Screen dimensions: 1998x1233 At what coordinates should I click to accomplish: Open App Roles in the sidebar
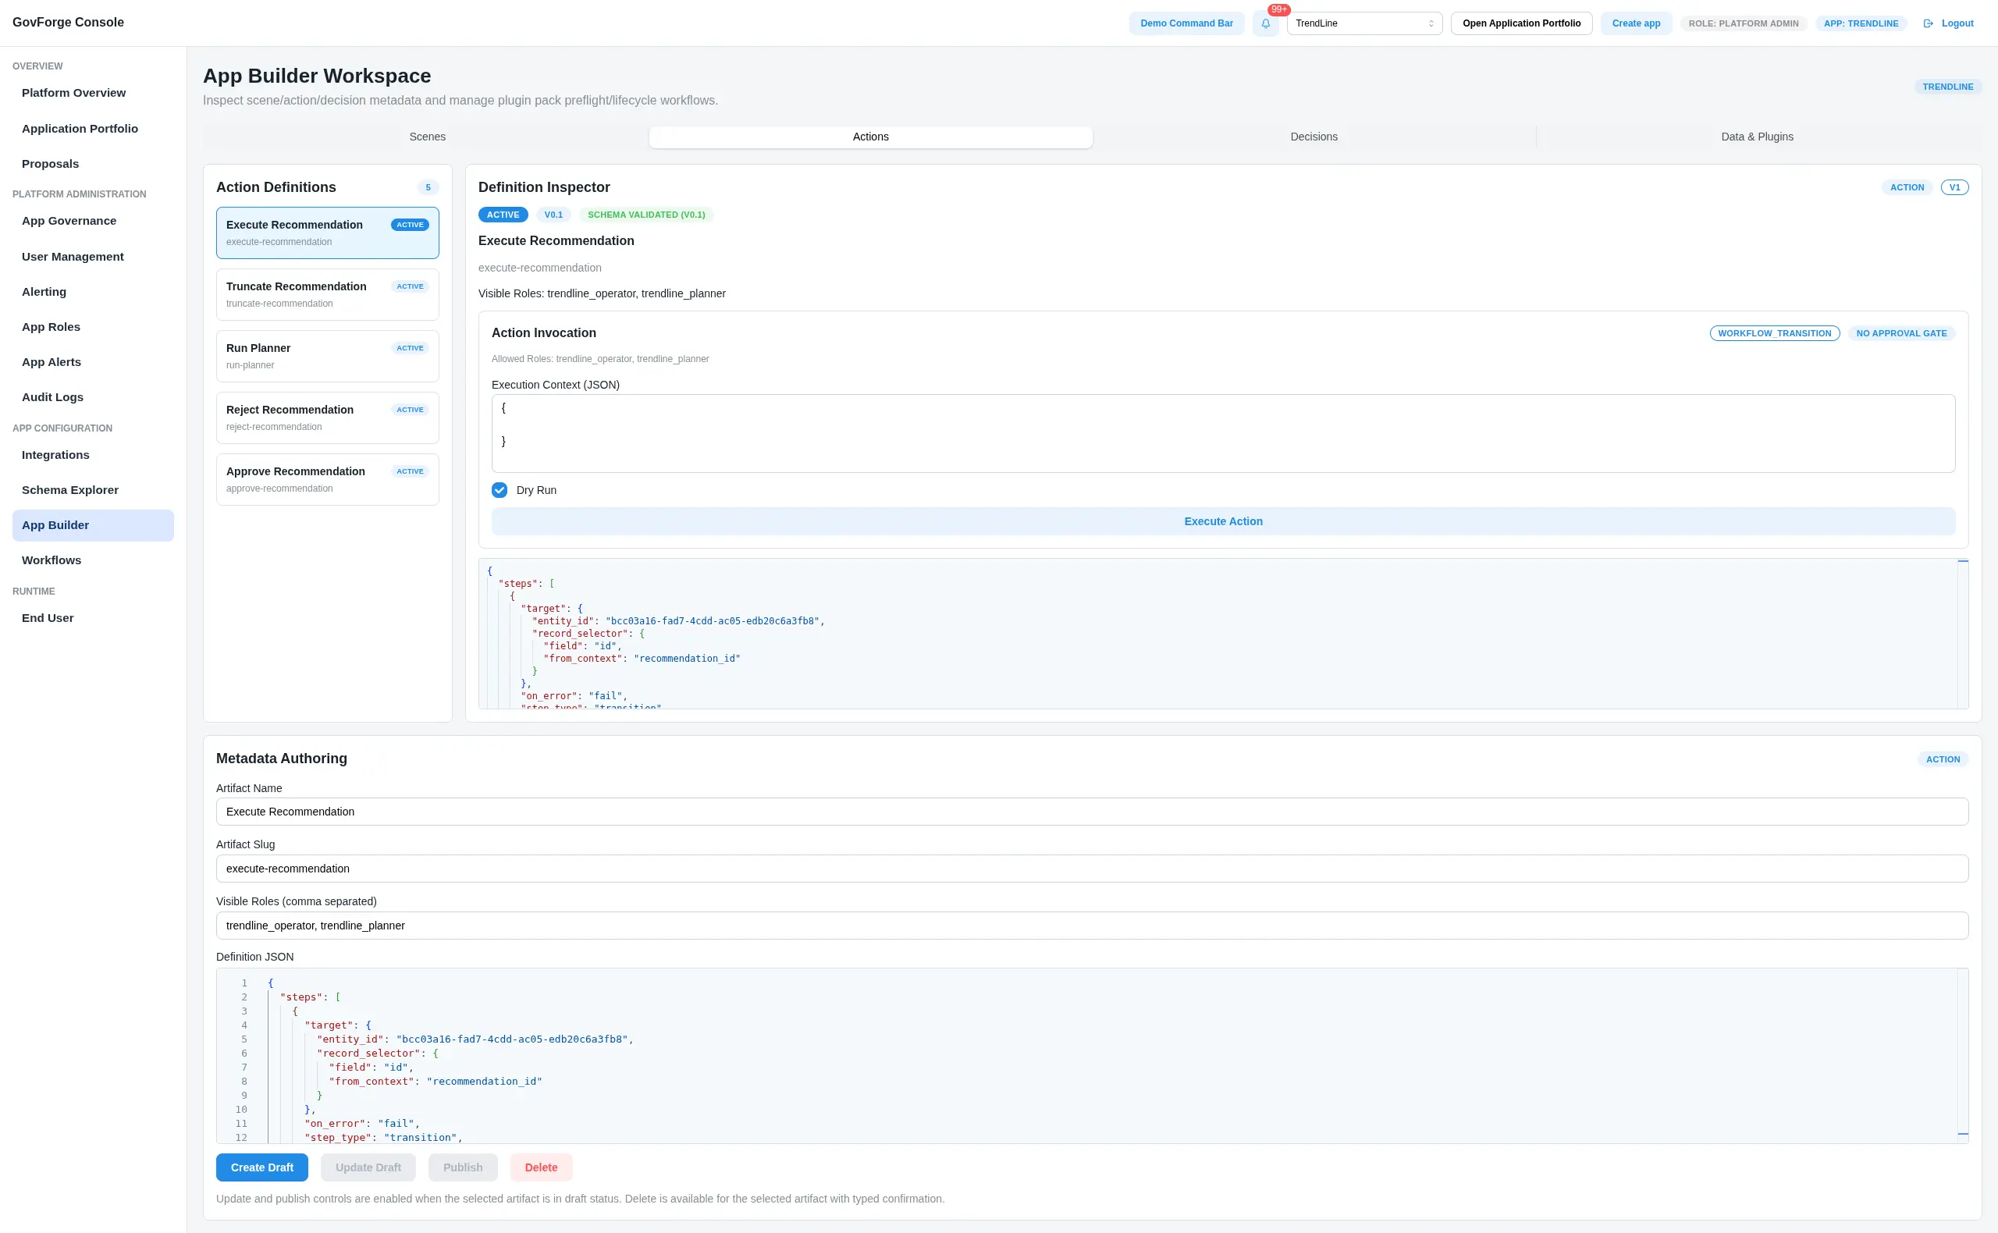93,327
